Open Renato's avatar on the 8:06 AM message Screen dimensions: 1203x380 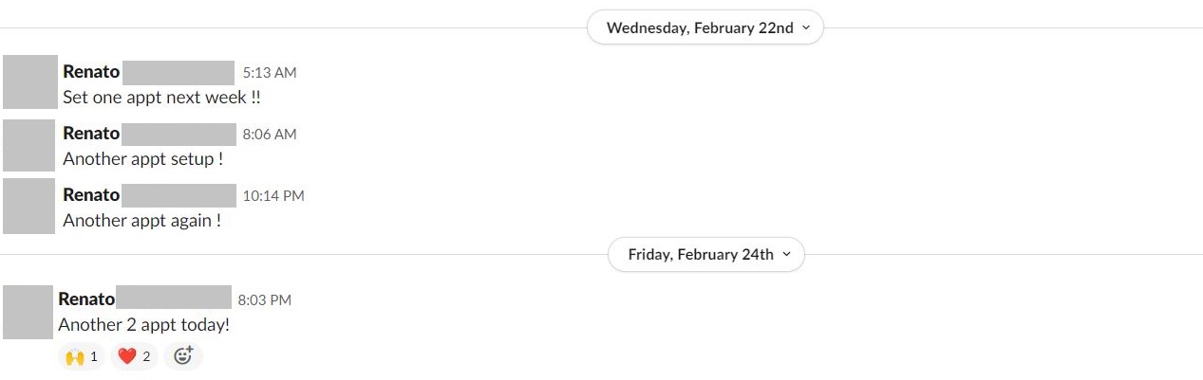pos(28,144)
